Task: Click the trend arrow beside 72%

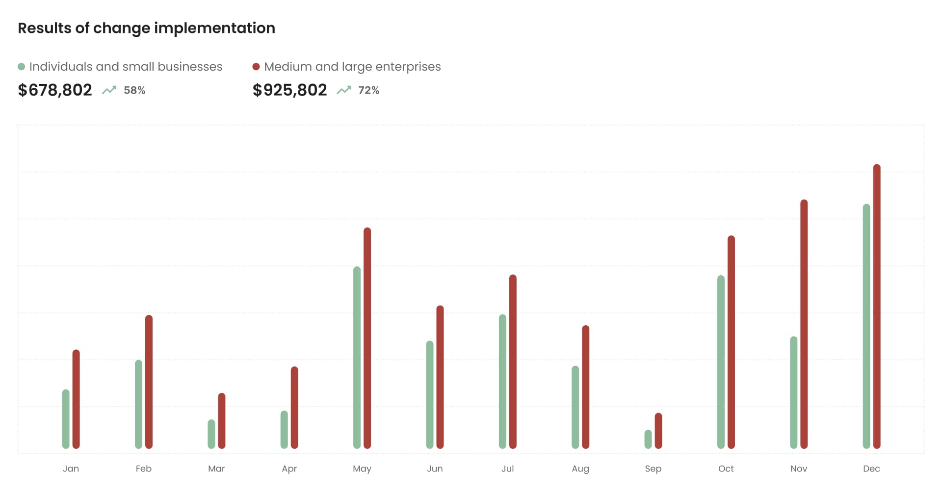Action: (343, 90)
